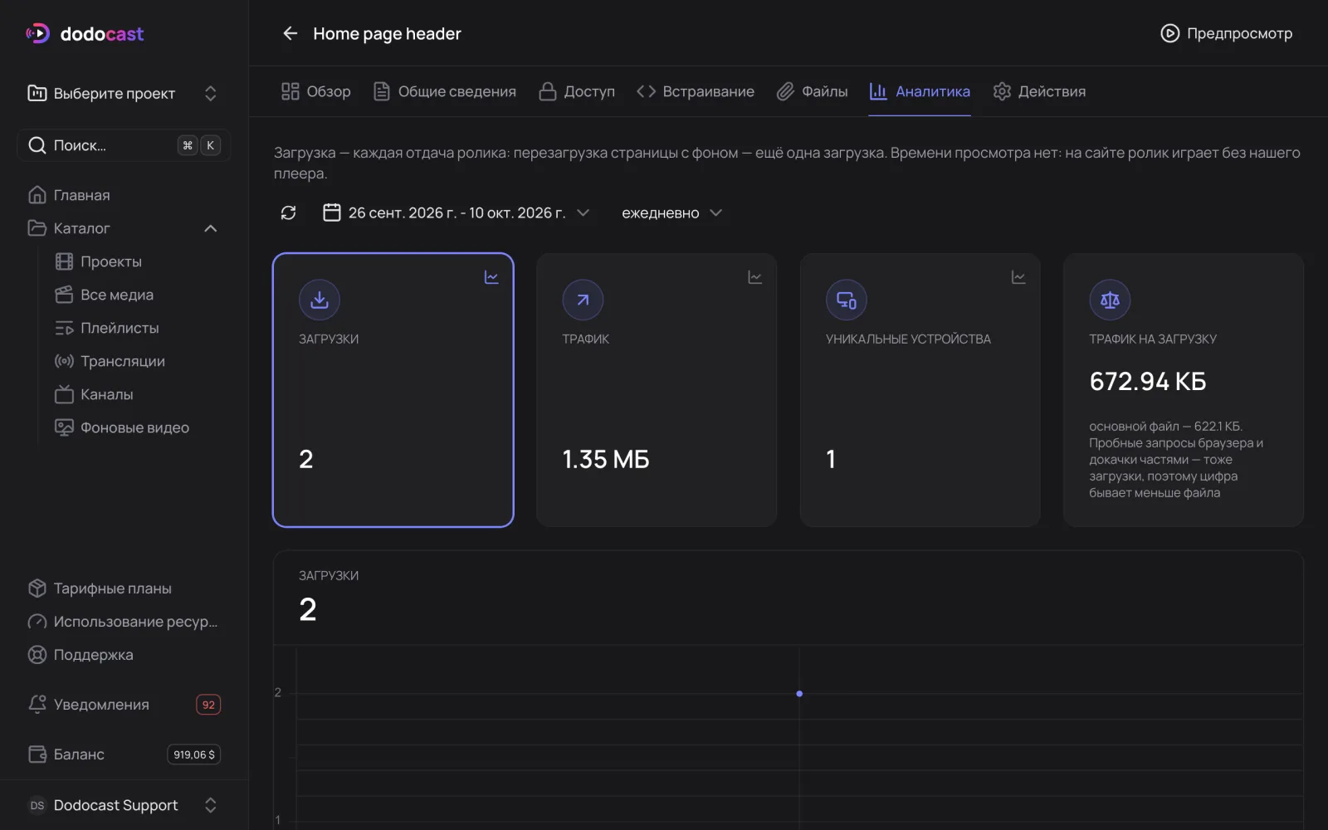Viewport: 1328px width, 830px height.
Task: Switch to the Общие сведения tab
Action: (444, 91)
